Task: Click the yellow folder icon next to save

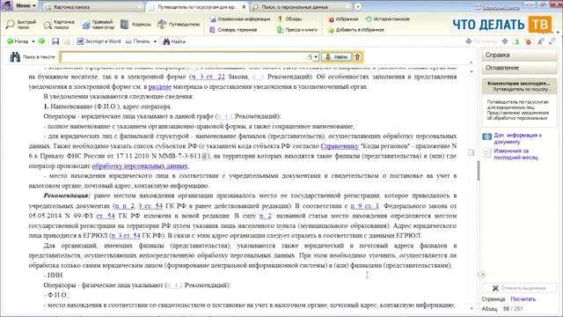Action: pos(67,41)
